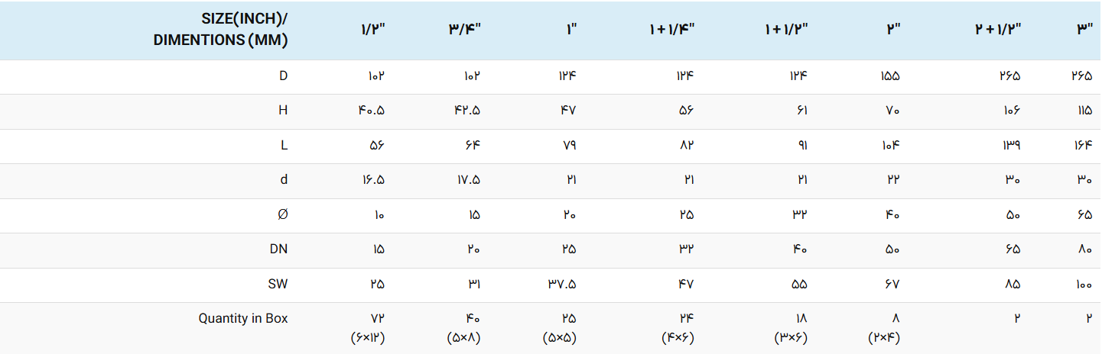Select the 3/4" column header
This screenshot has height=354, width=1102.
coord(464,30)
